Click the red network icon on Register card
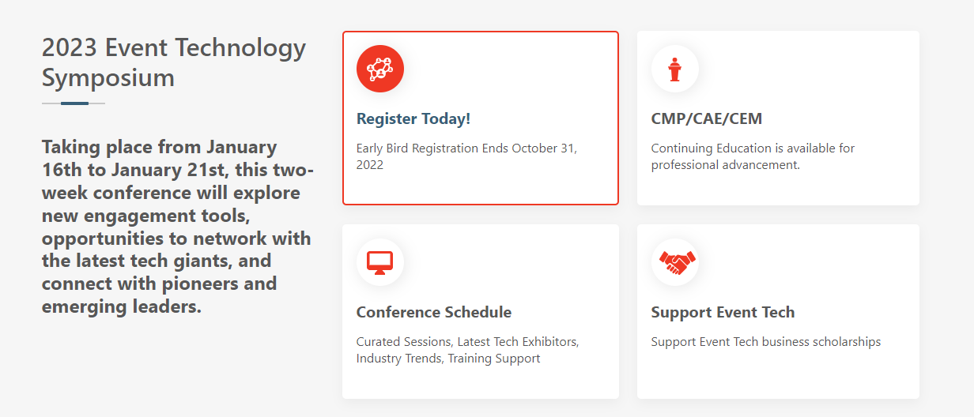 (380, 69)
